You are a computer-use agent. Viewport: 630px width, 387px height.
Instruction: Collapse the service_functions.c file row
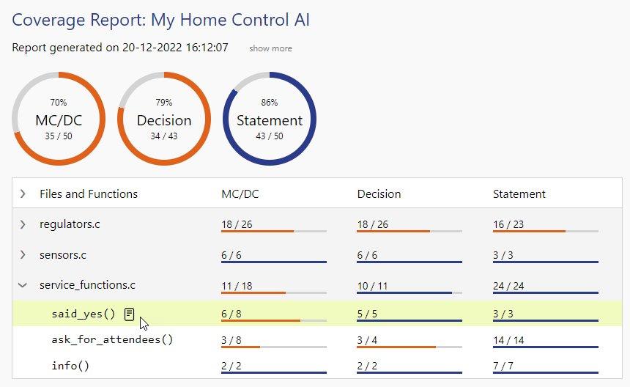click(23, 285)
